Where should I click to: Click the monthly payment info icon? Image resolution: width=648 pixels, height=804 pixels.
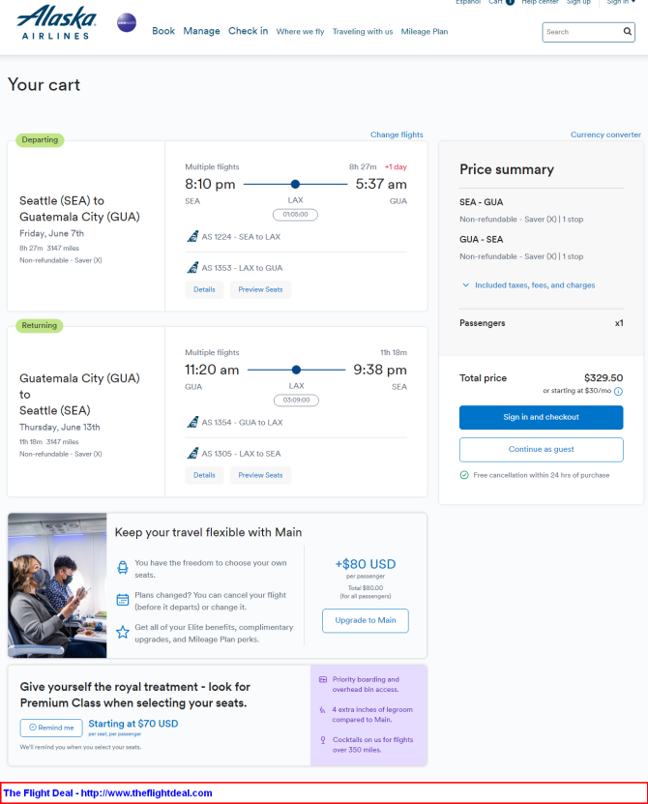coord(618,391)
